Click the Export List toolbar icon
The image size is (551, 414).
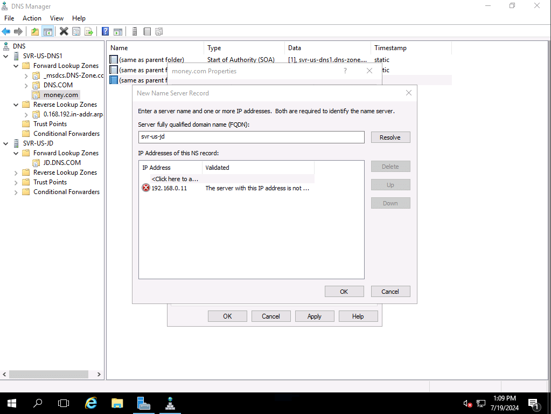(x=88, y=31)
